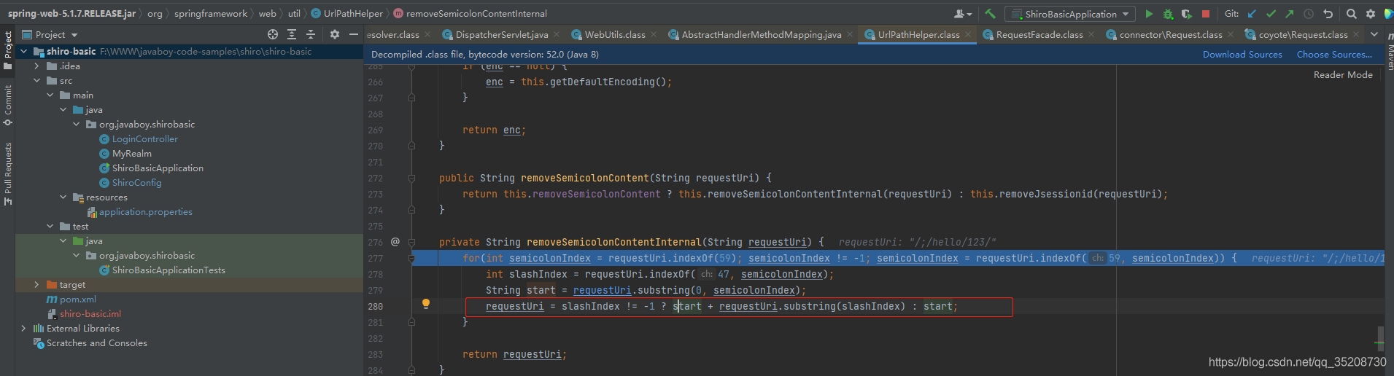1394x376 pixels.
Task: Start debugging with the bug icon
Action: (1168, 14)
